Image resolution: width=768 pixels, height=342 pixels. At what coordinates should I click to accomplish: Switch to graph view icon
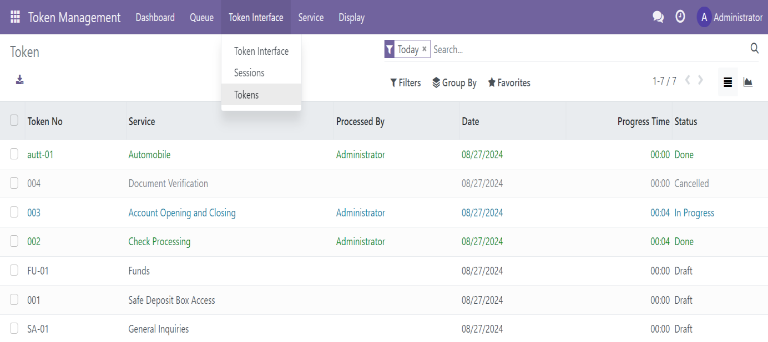pyautogui.click(x=748, y=82)
